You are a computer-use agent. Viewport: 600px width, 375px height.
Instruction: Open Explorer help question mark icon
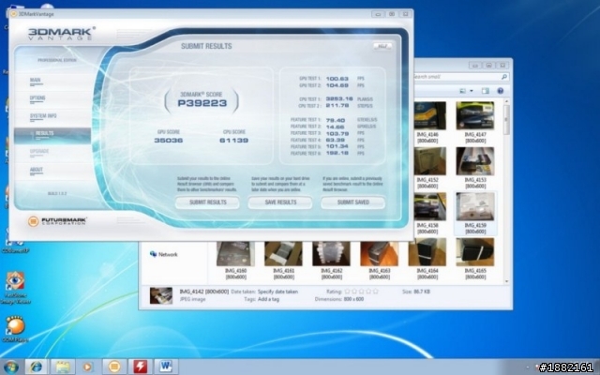pos(500,91)
